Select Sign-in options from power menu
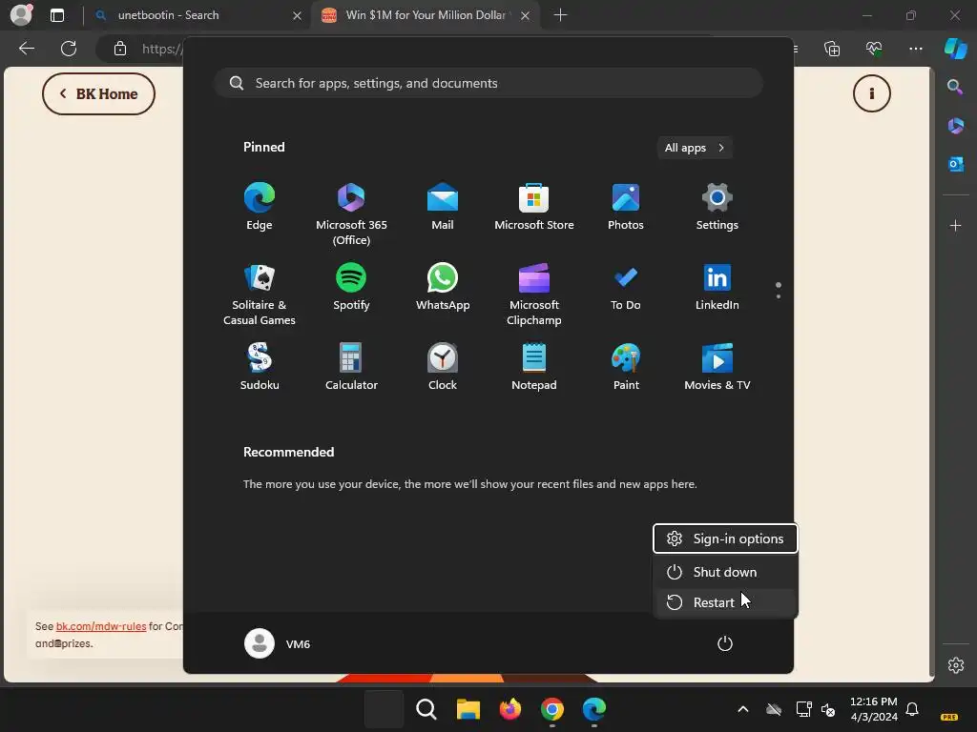The width and height of the screenshot is (977, 732). click(725, 539)
